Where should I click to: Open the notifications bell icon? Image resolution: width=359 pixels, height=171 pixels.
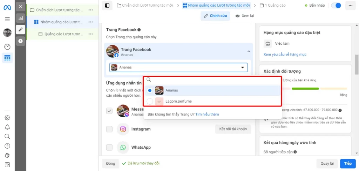[x=7, y=127]
